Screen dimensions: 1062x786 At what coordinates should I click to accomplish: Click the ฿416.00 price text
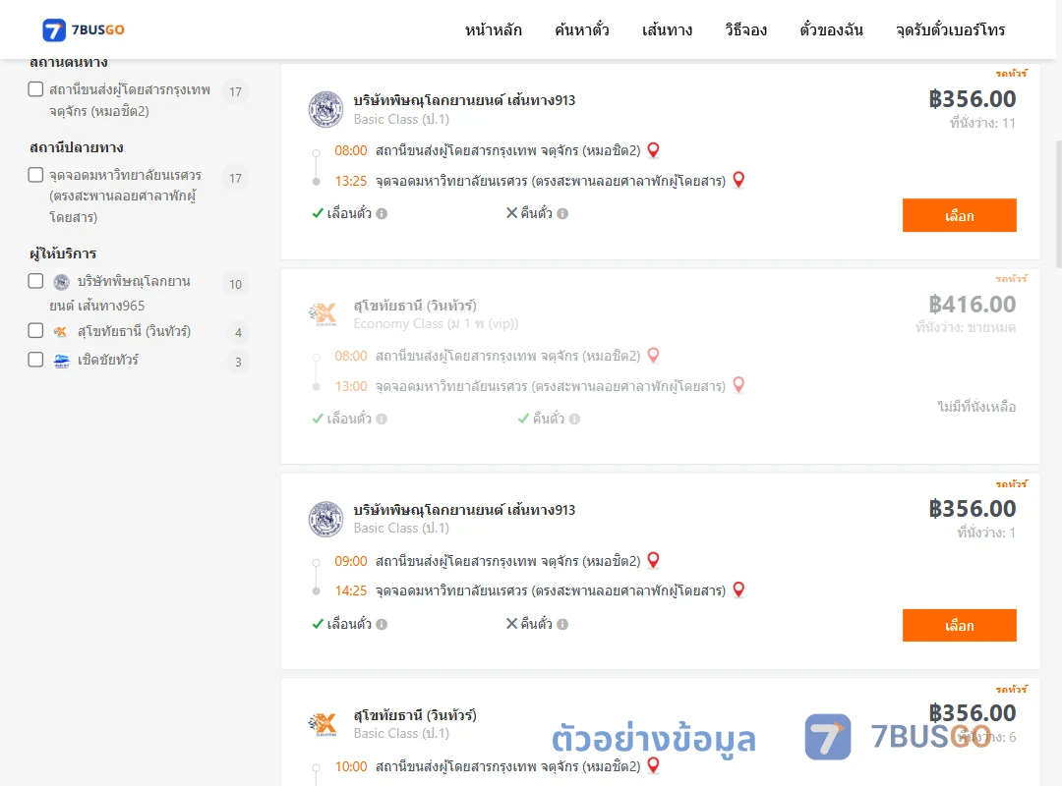click(x=972, y=305)
